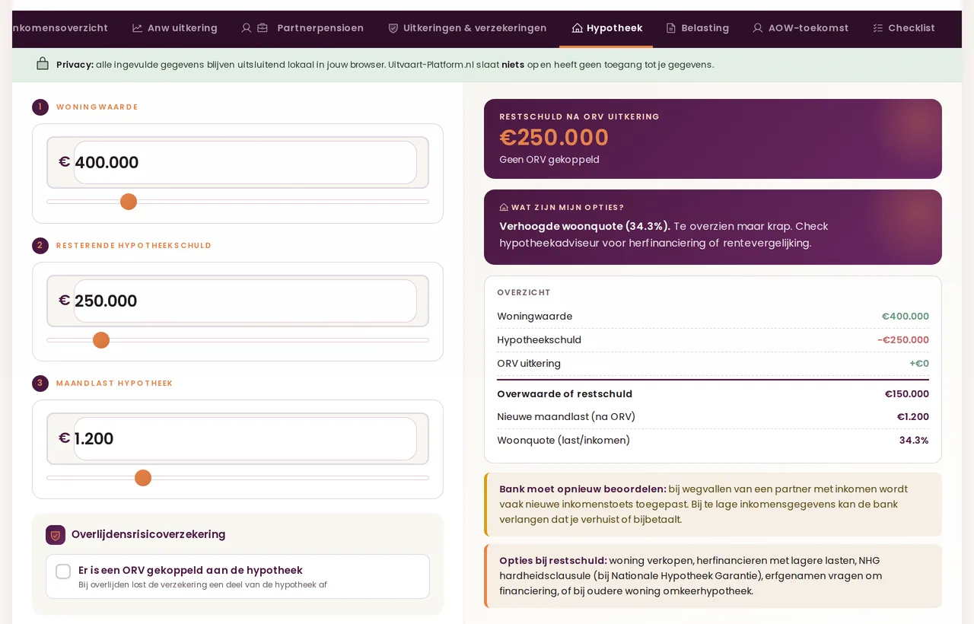974x624 pixels.
Task: Click the Resterende hypotheekschuld slider handle
Action: click(x=101, y=340)
